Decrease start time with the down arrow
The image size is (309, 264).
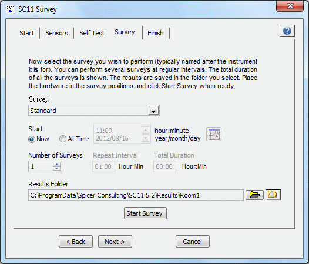145,138
